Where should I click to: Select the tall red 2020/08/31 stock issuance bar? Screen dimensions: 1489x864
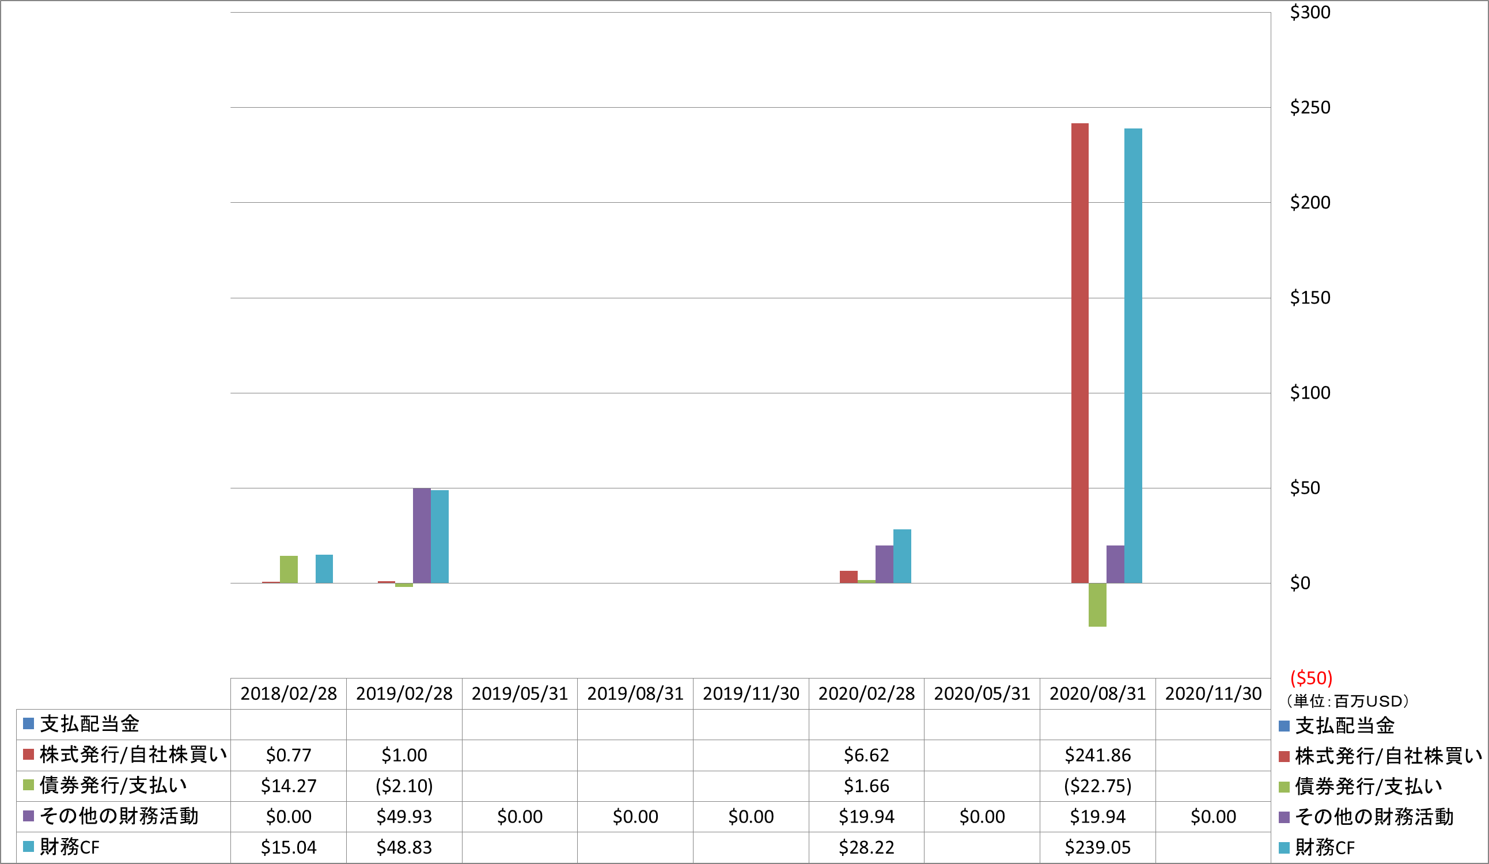[1079, 354]
